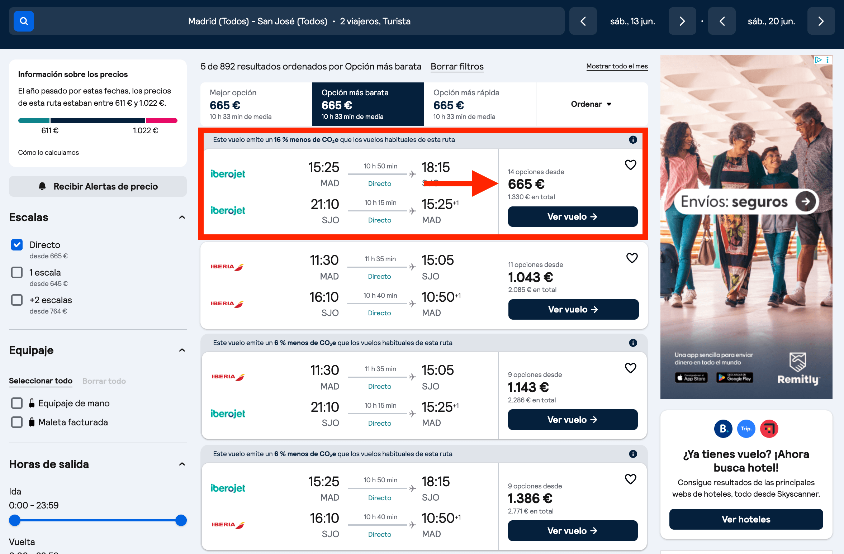This screenshot has width=844, height=554.
Task: Save the 665 € Iberojet flight with heart icon
Action: (630, 165)
